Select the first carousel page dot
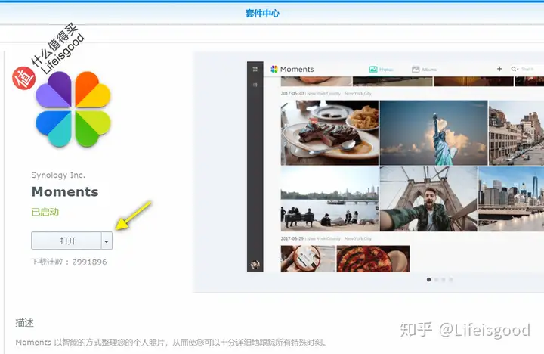The height and width of the screenshot is (354, 544). [429, 279]
